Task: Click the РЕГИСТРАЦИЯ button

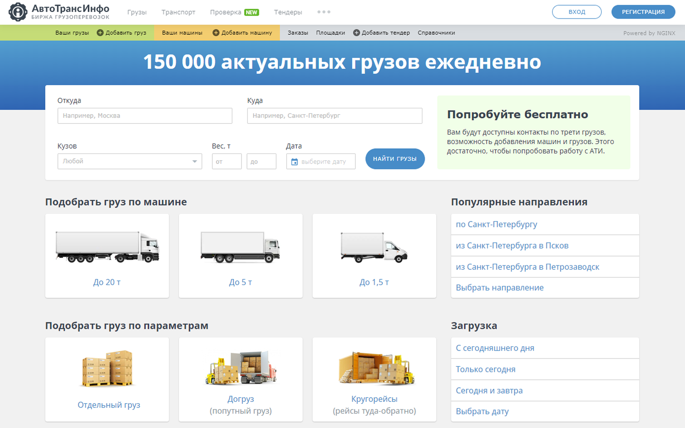Action: 643,12
